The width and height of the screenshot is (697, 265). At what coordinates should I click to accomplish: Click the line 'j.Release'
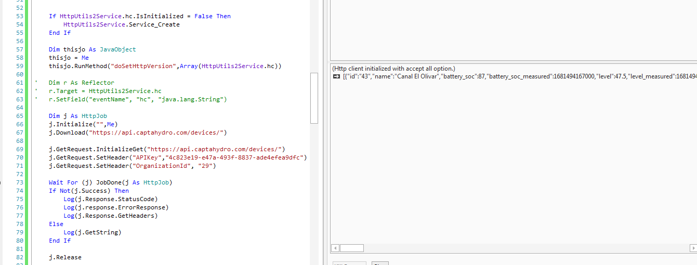point(65,257)
